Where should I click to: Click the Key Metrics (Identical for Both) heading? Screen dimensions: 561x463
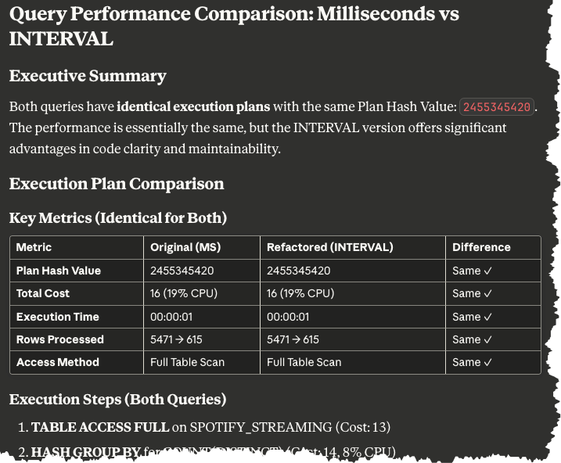coord(117,218)
